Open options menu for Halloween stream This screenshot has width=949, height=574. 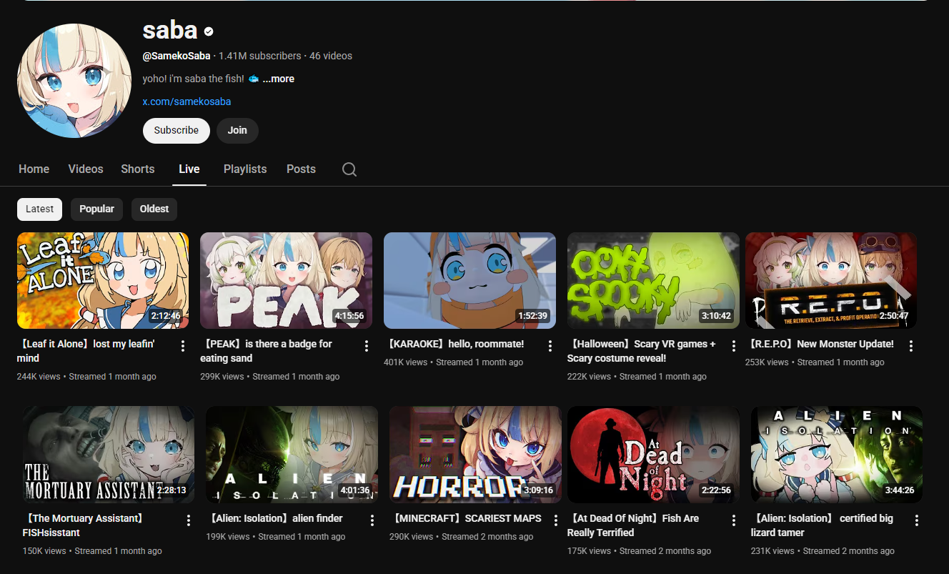734,346
